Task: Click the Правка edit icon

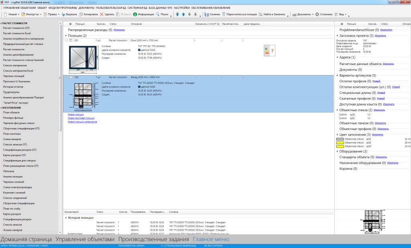Action: 45,14
